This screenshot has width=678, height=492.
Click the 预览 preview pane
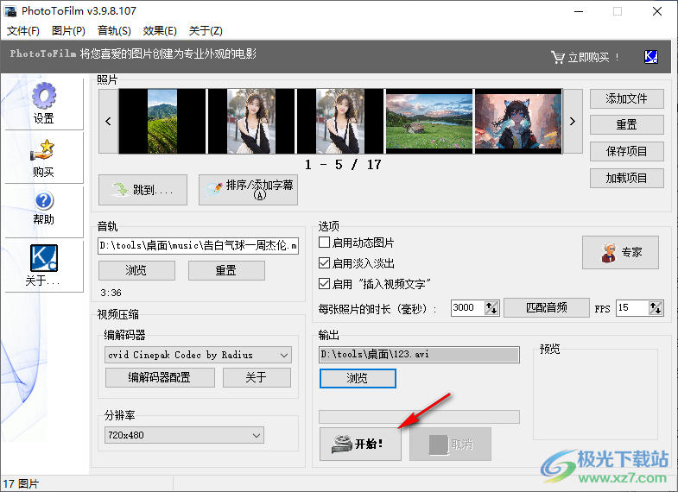click(x=595, y=394)
